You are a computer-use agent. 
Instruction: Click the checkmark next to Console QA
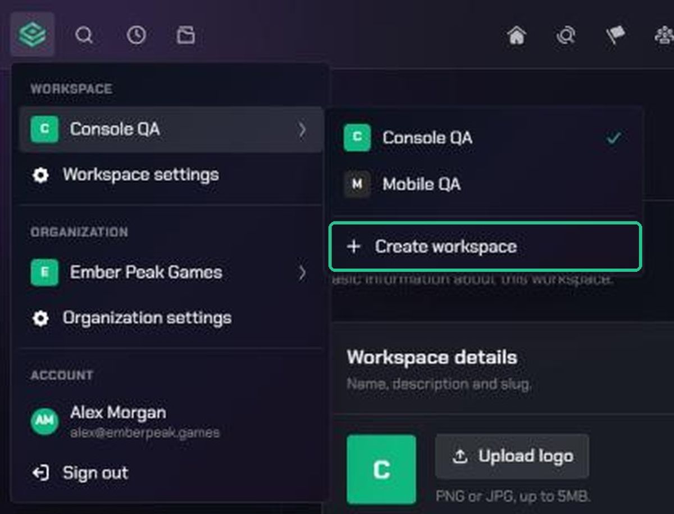[x=614, y=138]
